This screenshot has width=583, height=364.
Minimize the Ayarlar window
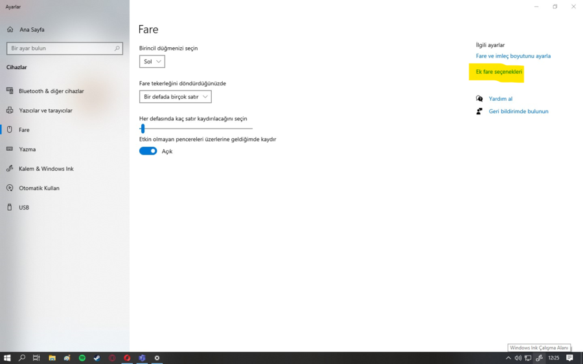coord(536,6)
